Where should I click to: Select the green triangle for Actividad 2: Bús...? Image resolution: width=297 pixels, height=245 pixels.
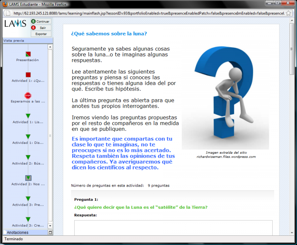[x=28, y=157]
